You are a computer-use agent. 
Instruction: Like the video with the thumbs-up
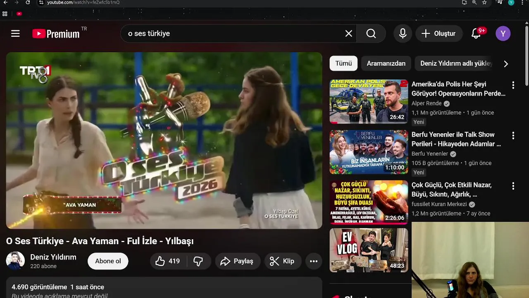[x=168, y=261]
